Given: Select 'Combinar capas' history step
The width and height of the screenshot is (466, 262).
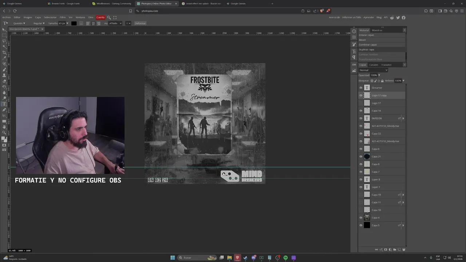Looking at the screenshot, I should [x=382, y=45].
